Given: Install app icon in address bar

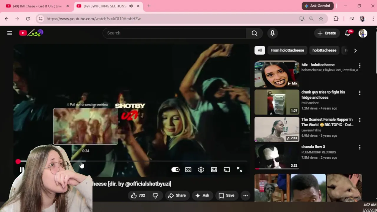Looking at the screenshot, I should (x=302, y=19).
